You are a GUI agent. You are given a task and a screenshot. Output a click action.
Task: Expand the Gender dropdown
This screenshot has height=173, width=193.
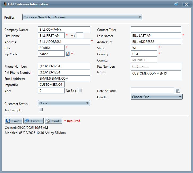157,97
